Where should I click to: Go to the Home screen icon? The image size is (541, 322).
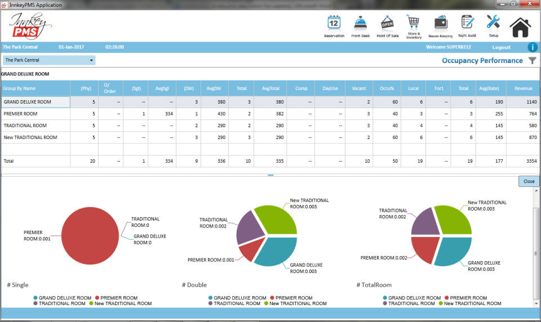[520, 26]
